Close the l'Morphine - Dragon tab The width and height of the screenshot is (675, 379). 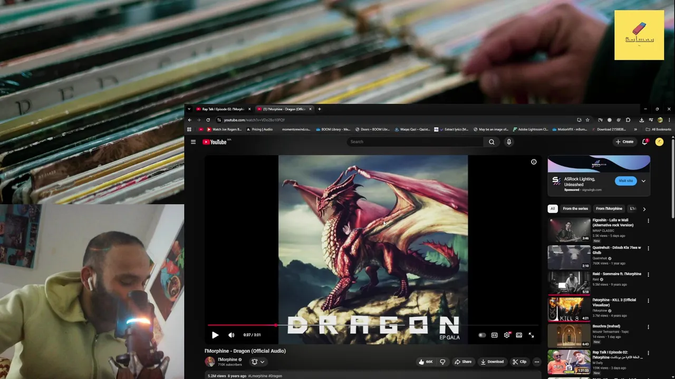coord(310,109)
